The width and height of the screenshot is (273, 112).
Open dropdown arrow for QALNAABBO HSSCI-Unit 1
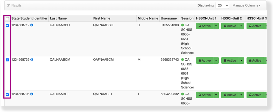click(216, 26)
